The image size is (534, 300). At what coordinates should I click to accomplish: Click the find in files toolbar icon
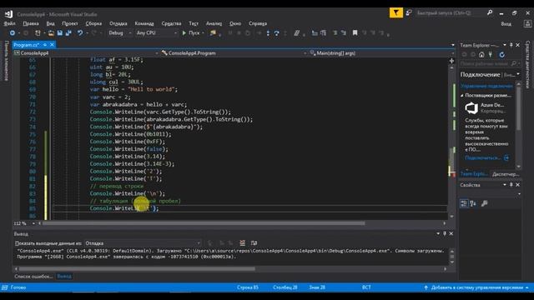tap(214, 33)
